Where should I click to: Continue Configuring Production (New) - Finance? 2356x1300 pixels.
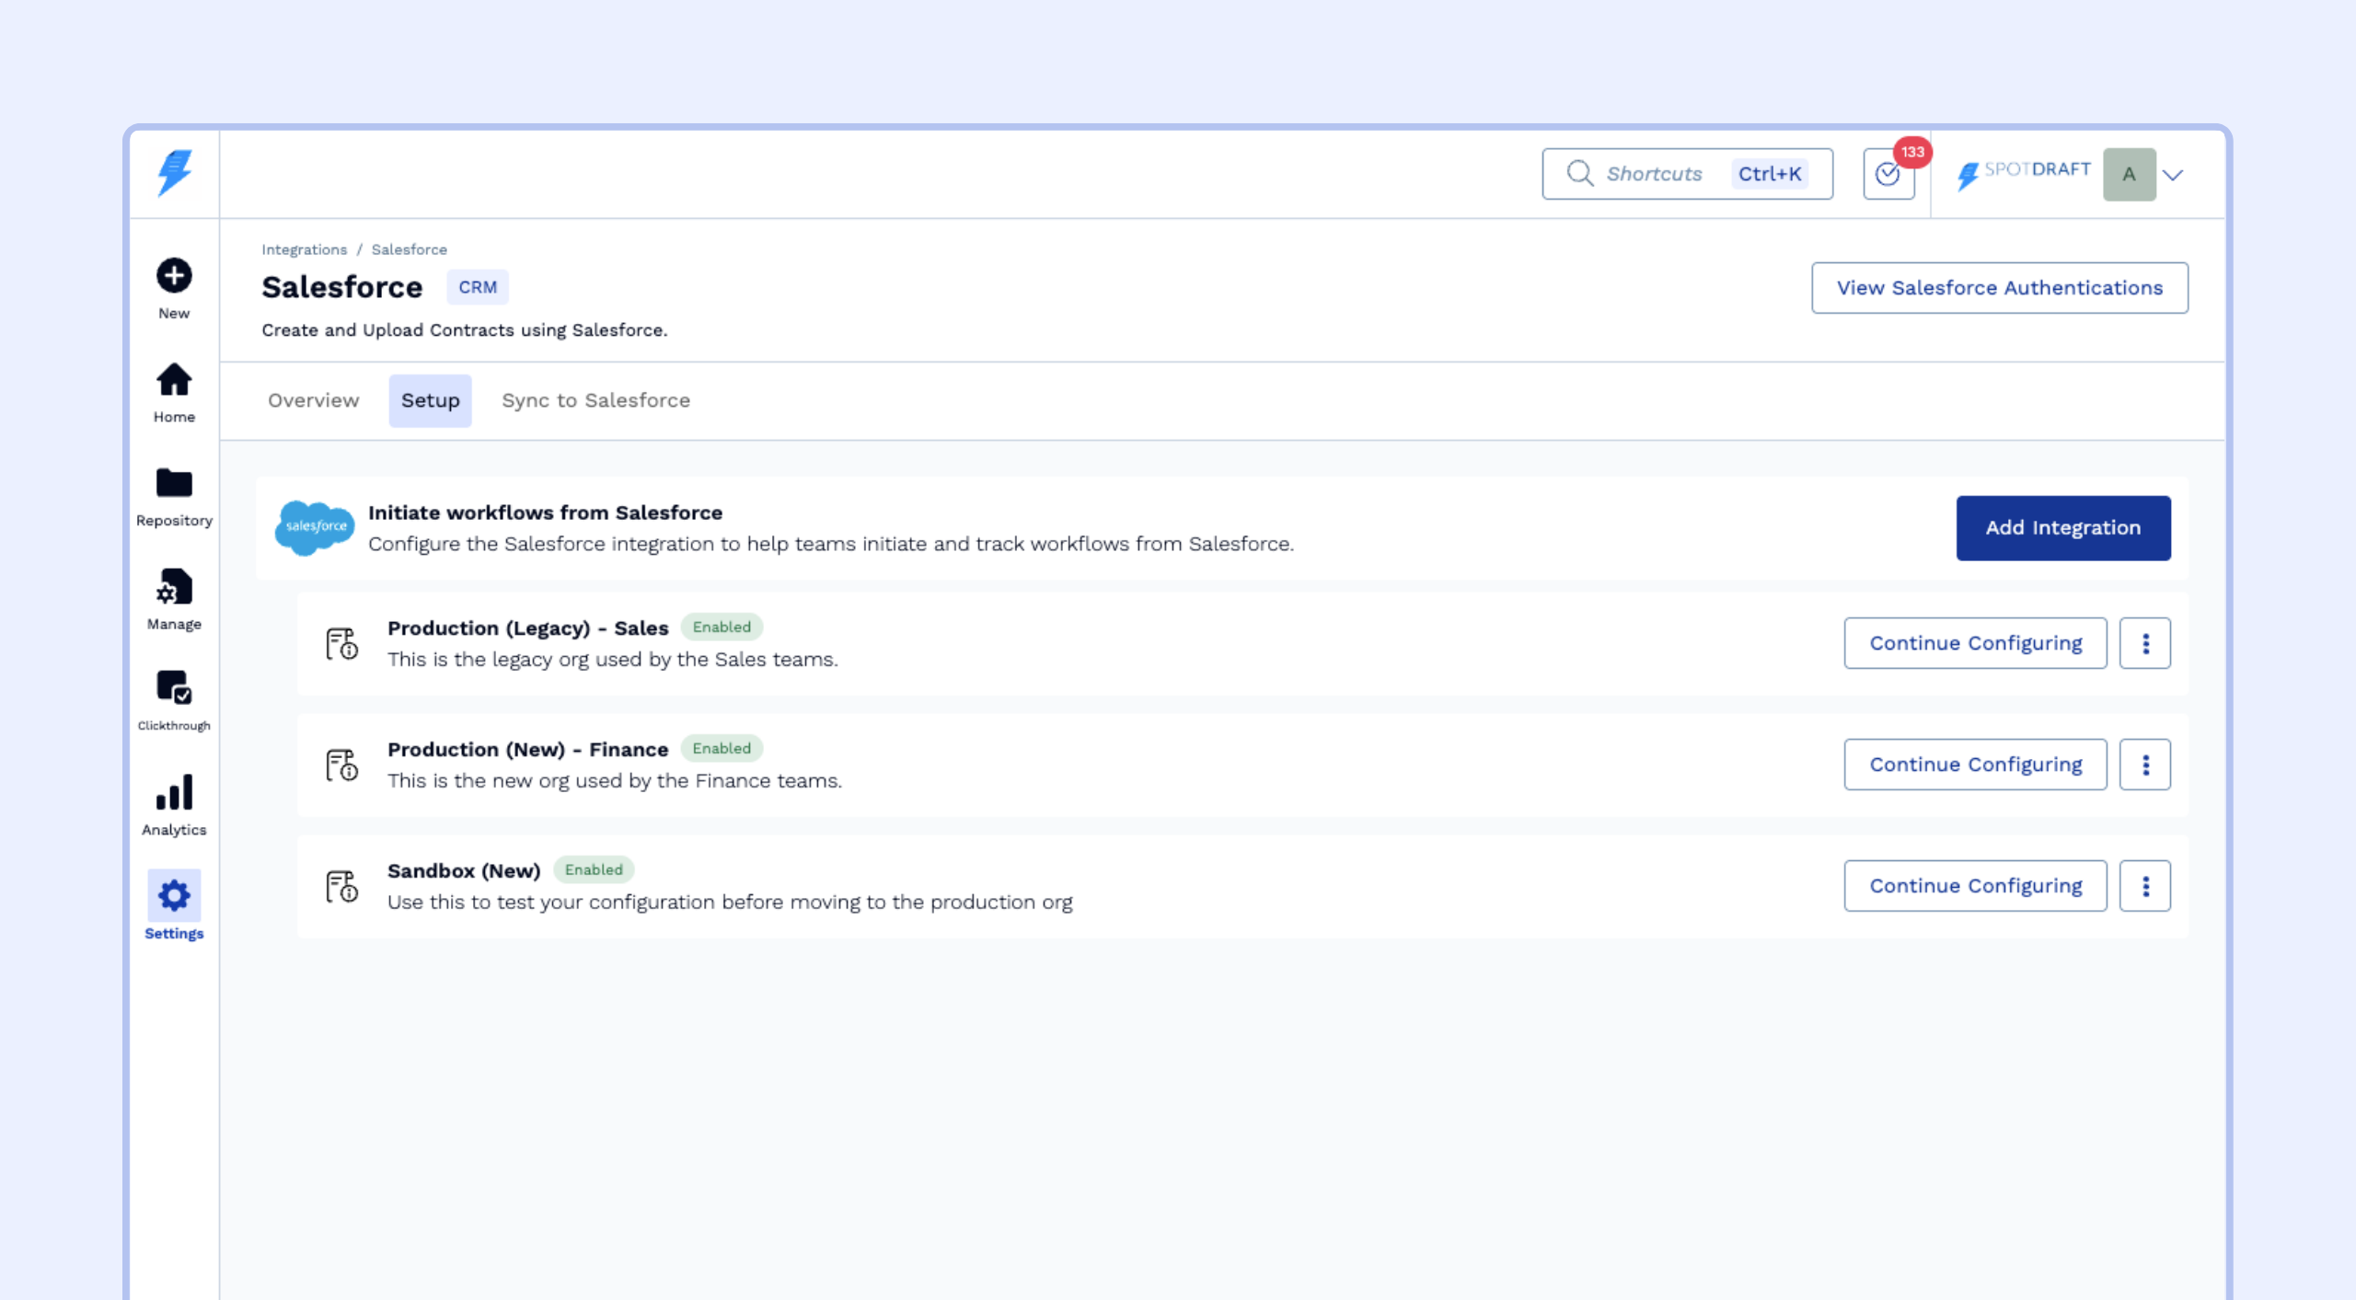click(x=1975, y=765)
